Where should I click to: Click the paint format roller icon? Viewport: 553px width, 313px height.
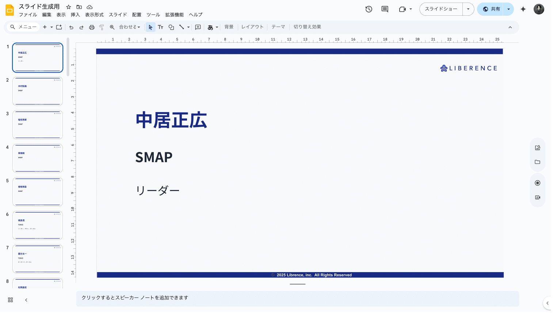coord(102,27)
